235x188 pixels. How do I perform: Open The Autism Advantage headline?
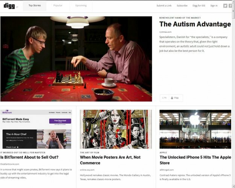point(195,24)
